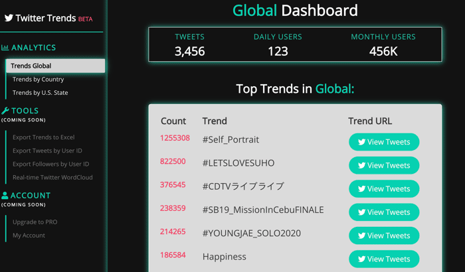465x272 pixels.
Task: Click Export Trends to Excel
Action: click(44, 137)
